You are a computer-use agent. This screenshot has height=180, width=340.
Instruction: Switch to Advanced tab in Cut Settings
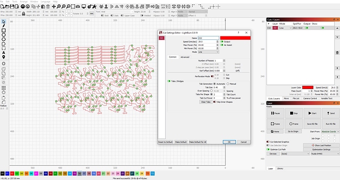click(185, 57)
